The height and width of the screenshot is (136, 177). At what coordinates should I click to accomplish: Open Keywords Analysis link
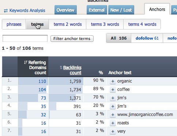click(27, 11)
